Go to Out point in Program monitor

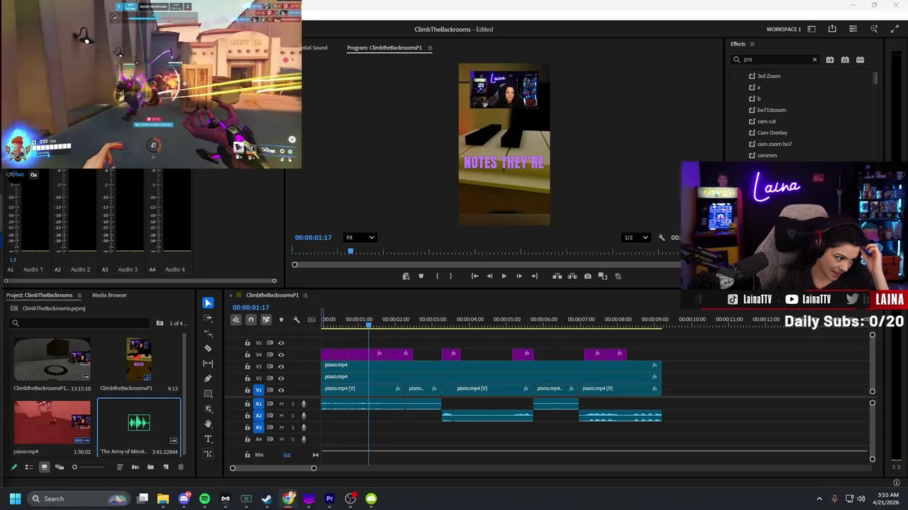coord(534,276)
